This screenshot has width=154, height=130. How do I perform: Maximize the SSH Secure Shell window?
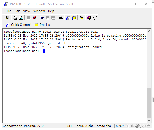point(134,4)
